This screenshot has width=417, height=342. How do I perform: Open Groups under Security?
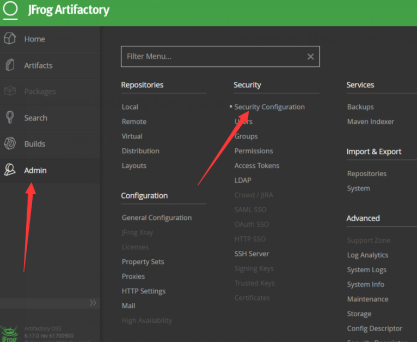click(246, 136)
